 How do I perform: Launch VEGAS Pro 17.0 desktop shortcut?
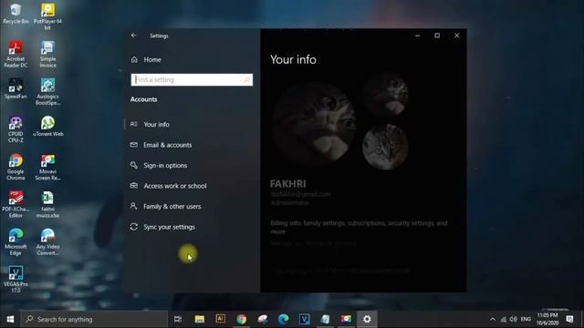(x=16, y=280)
